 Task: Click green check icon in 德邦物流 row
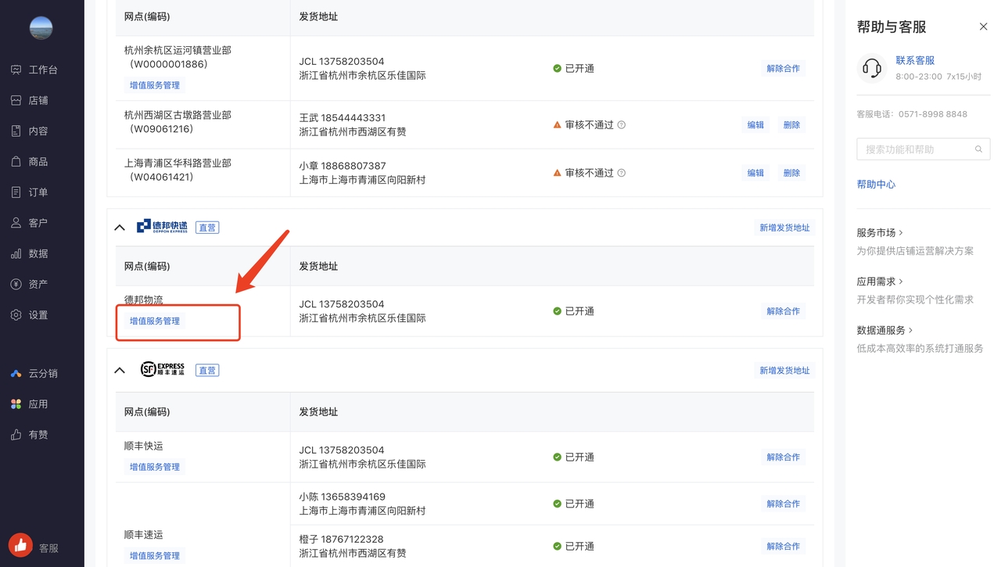pos(557,310)
